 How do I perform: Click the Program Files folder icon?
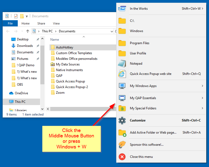click(x=122, y=43)
